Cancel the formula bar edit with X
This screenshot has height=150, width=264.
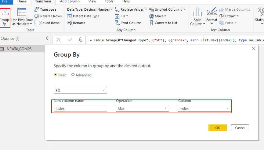[58, 40]
